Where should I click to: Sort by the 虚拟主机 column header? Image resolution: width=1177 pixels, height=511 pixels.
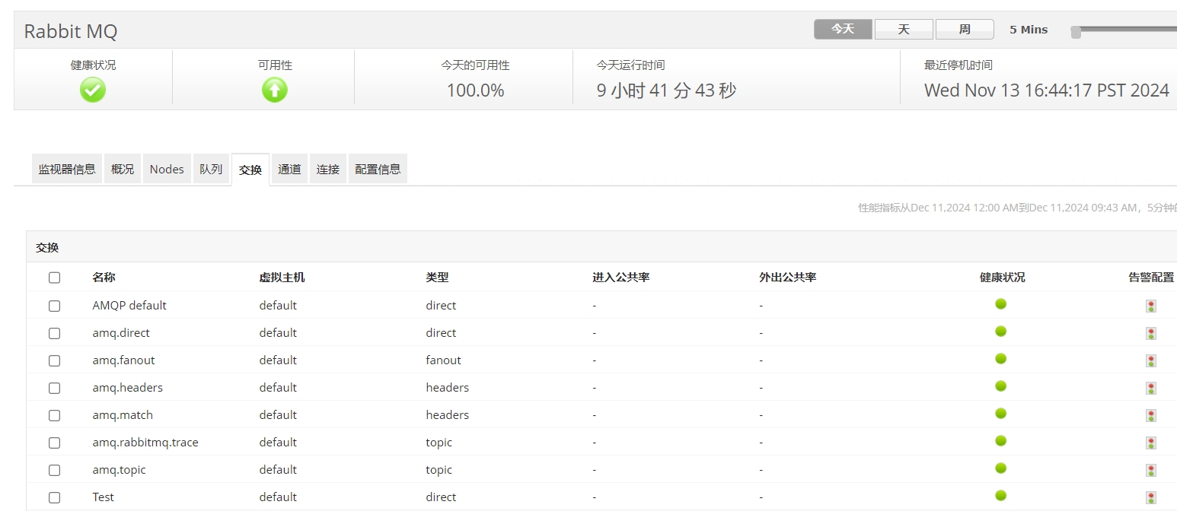282,278
